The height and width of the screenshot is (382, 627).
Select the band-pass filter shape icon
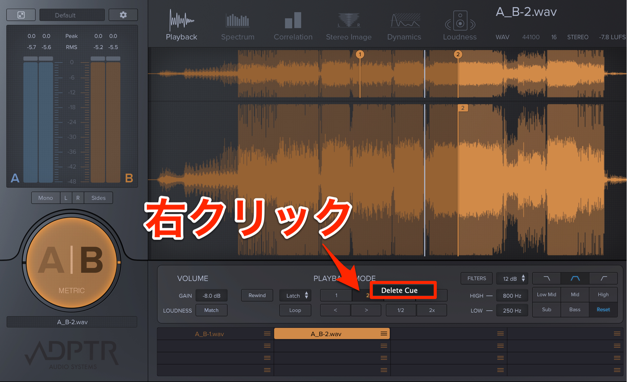[575, 278]
